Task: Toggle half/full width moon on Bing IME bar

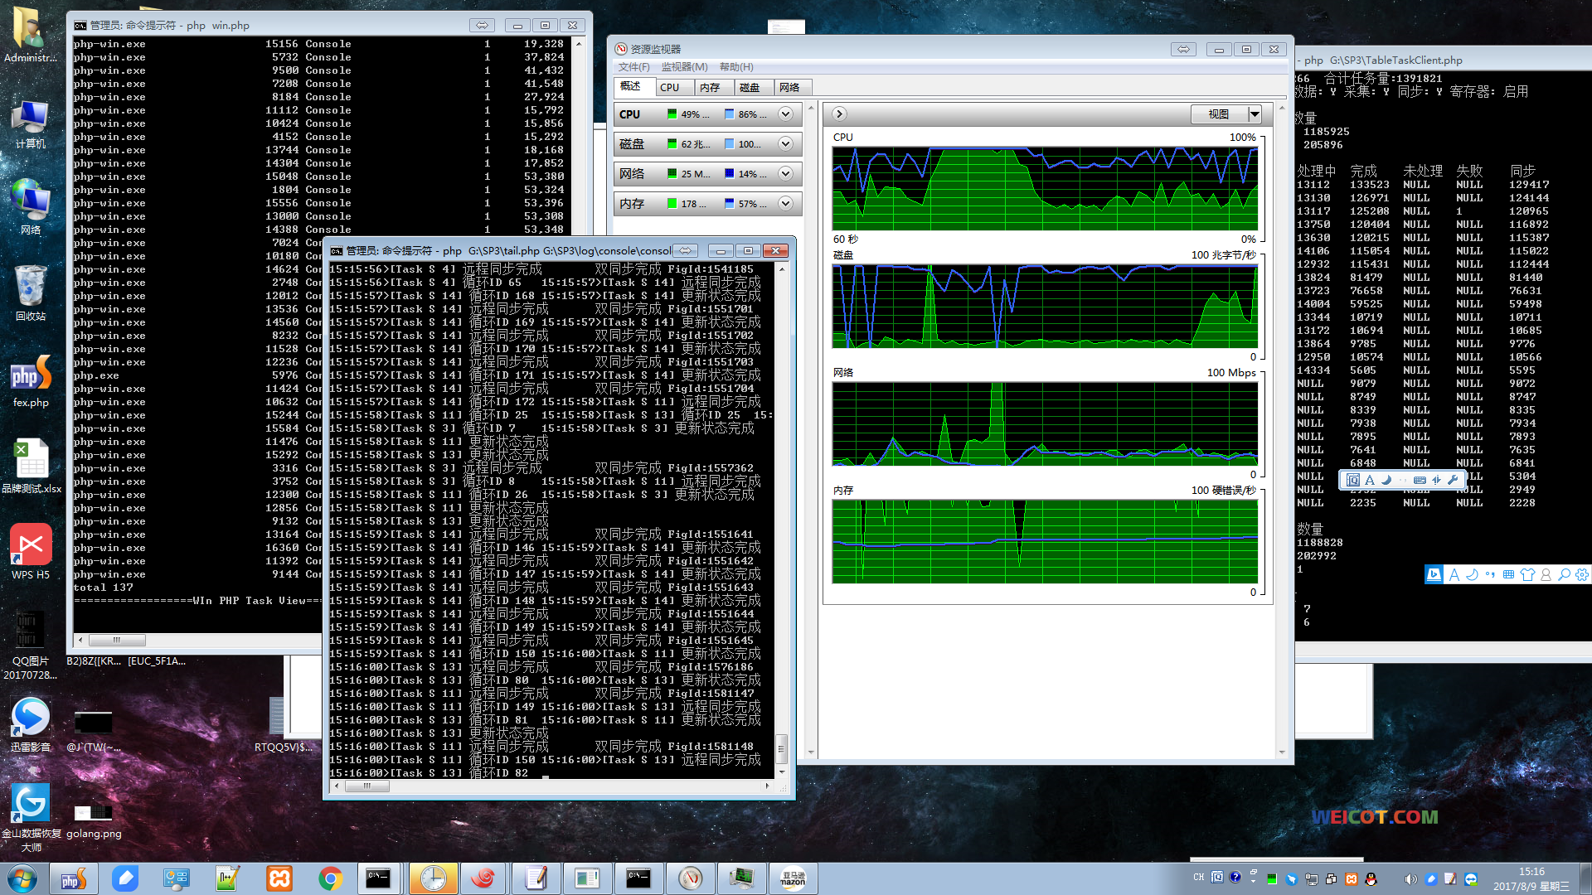Action: [1472, 574]
